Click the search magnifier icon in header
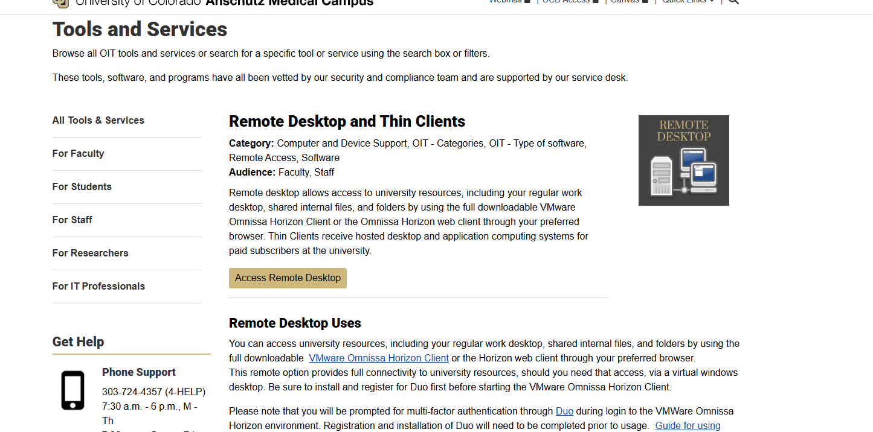Screen dimensions: 873x432 tap(733, 2)
